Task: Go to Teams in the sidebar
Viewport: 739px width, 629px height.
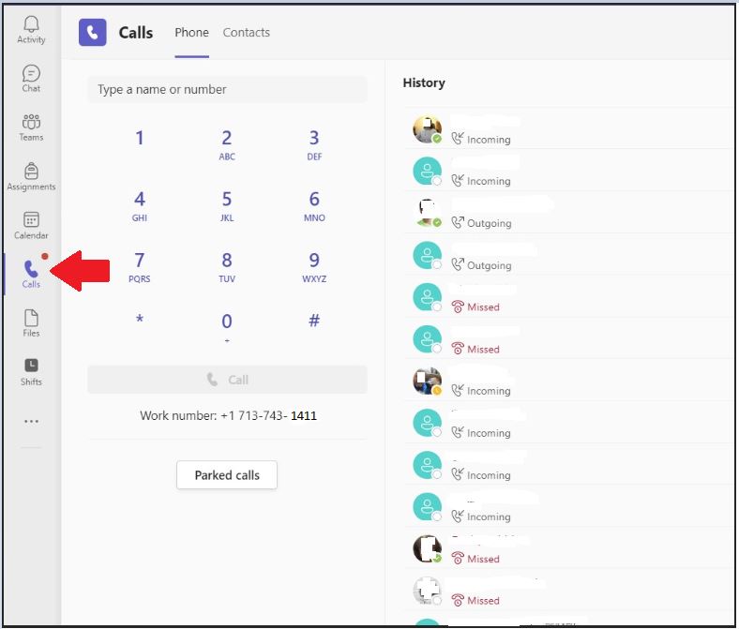Action: tap(31, 127)
